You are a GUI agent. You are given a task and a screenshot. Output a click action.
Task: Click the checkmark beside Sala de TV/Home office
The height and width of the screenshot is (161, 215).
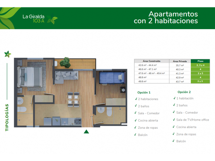point(174,119)
